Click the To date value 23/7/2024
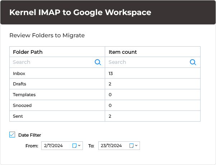Screen dimensions: 216x165 click(111, 146)
